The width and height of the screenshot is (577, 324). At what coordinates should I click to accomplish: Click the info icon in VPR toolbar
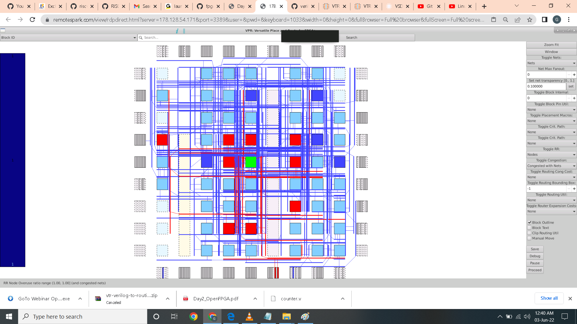177,31
